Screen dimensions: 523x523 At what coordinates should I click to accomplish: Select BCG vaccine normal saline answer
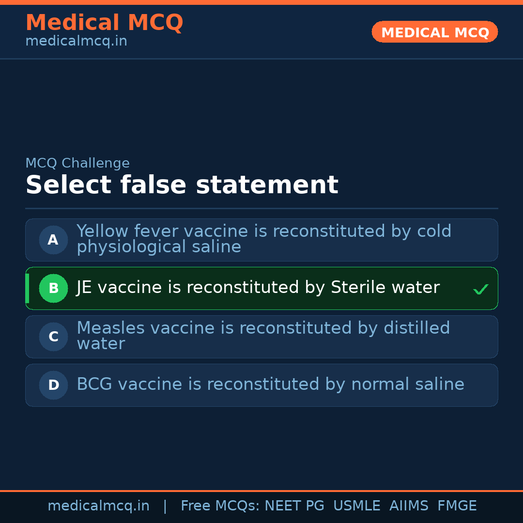point(270,385)
